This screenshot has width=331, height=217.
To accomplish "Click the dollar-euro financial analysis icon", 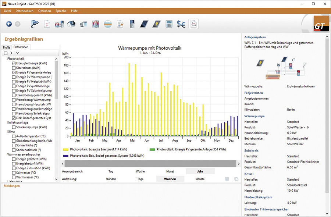I will click(181, 24).
